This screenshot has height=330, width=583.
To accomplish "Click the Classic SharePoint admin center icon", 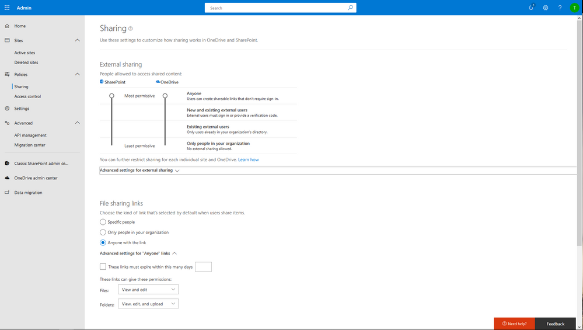I will (x=7, y=164).
